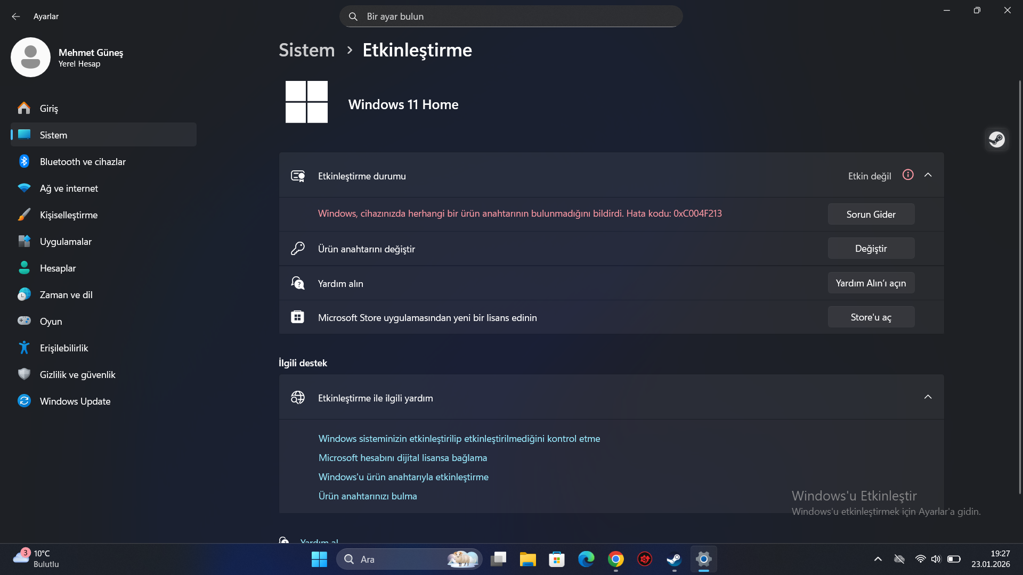Click the Giriş home icon
The width and height of the screenshot is (1023, 575).
(24, 108)
